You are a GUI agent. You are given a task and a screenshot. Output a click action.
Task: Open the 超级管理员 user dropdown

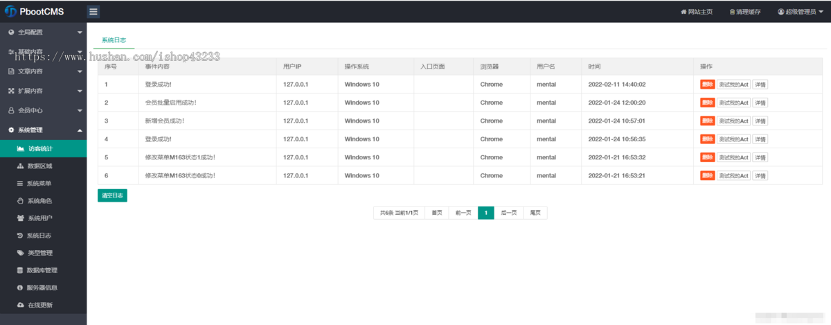[x=802, y=12]
